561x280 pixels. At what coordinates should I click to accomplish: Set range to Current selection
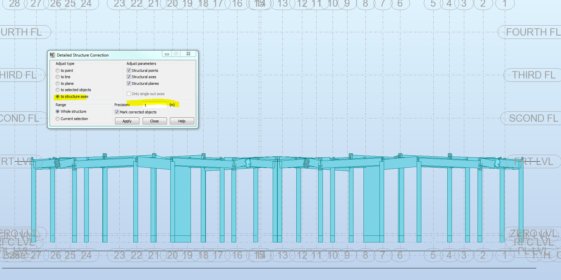pyautogui.click(x=58, y=119)
